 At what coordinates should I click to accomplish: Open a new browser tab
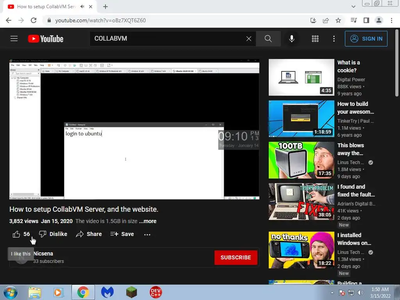tap(105, 7)
